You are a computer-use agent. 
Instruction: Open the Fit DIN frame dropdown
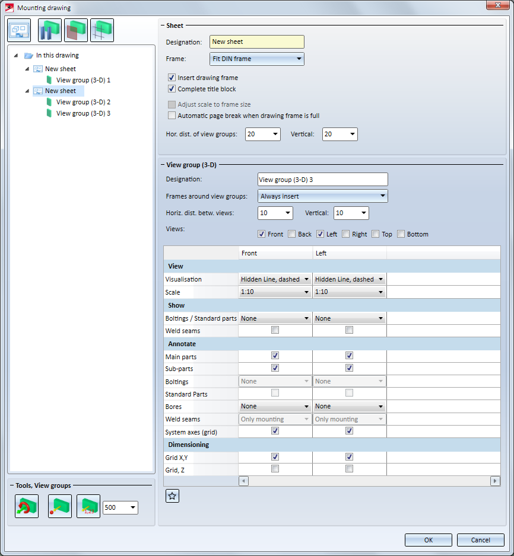click(x=257, y=59)
